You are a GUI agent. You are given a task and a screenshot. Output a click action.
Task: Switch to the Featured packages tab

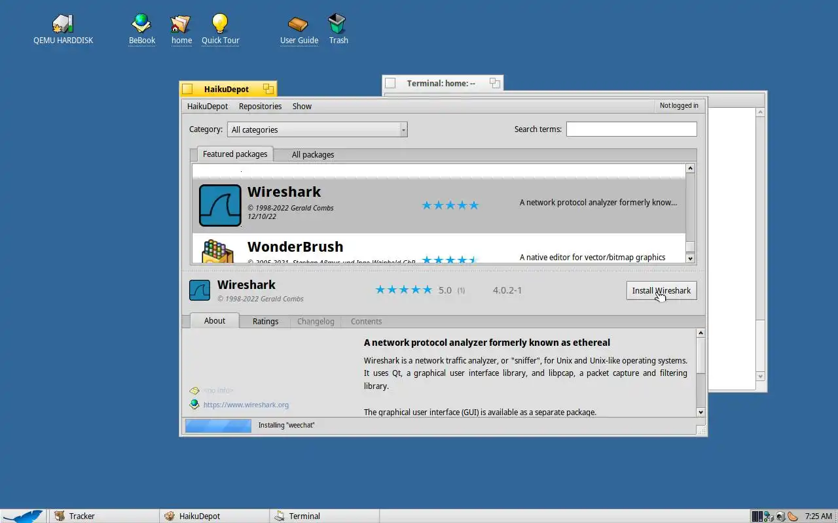(235, 154)
